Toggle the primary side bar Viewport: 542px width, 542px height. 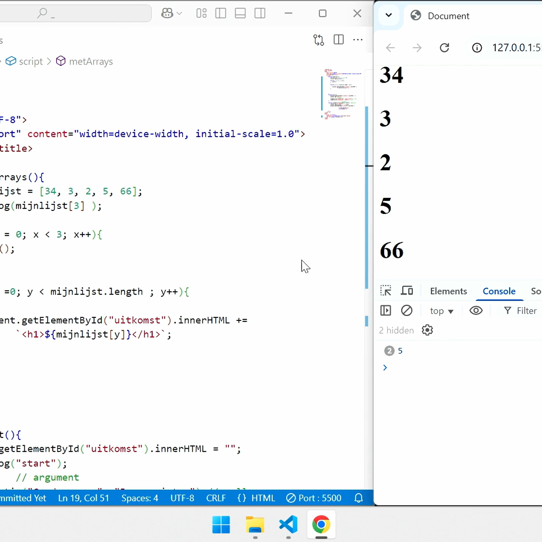click(221, 14)
